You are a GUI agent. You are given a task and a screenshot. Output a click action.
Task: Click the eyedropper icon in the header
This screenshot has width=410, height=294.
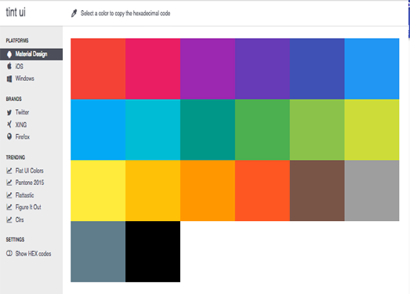click(x=74, y=13)
